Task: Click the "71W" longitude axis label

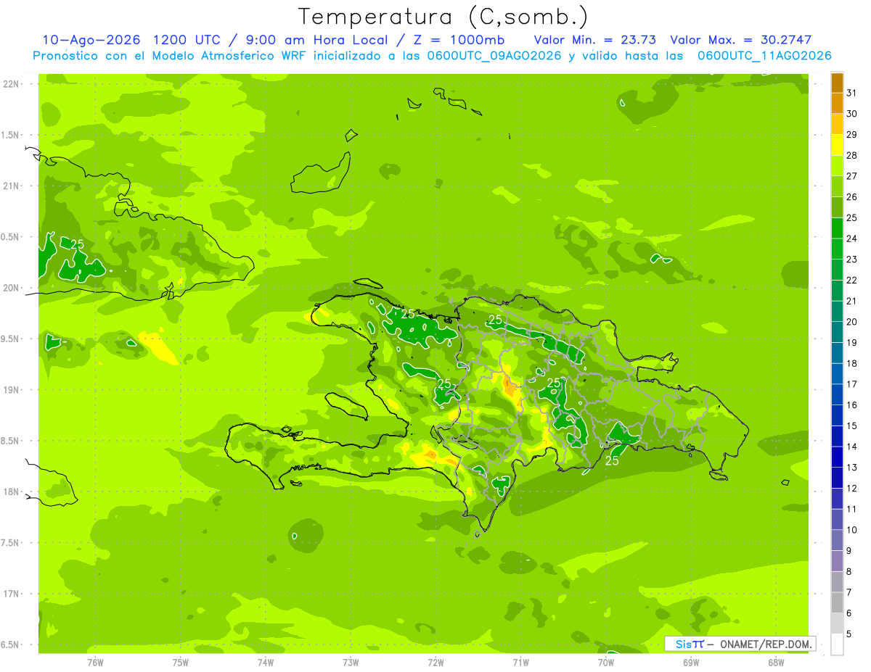Action: [x=520, y=662]
